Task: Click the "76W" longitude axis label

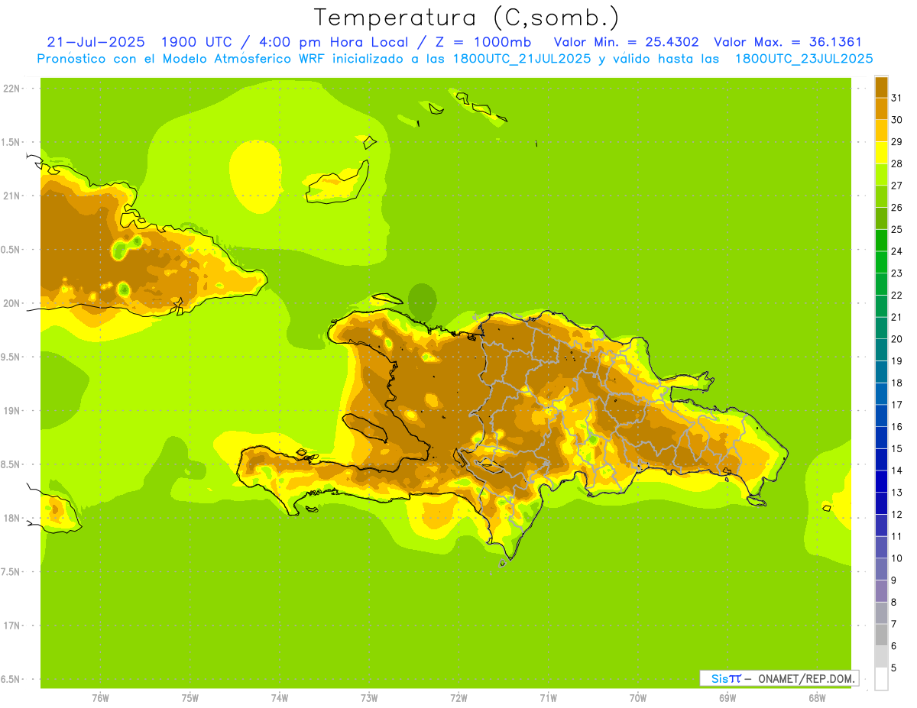Action: (100, 698)
